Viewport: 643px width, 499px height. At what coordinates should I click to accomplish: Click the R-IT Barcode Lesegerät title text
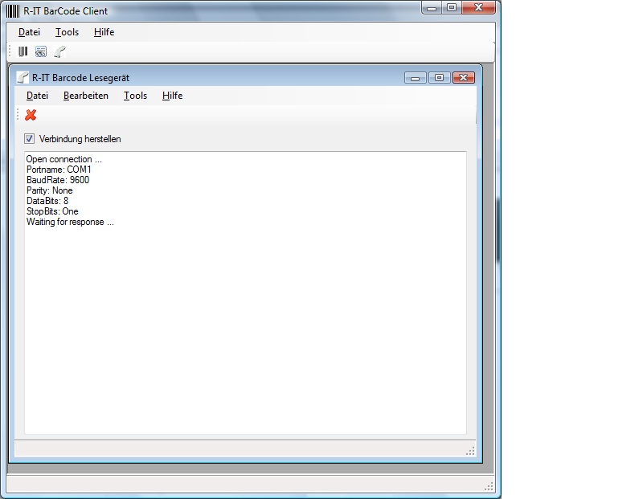click(x=81, y=78)
